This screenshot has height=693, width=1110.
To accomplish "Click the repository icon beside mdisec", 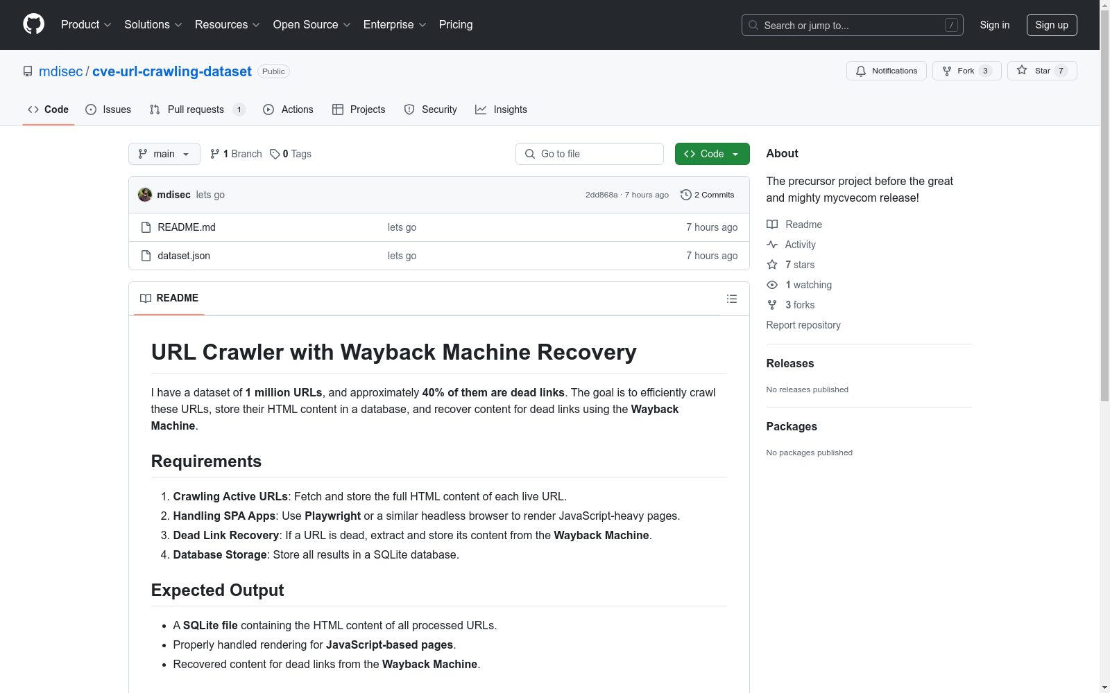I will 28,71.
